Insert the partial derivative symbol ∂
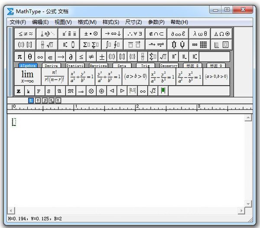The image size is (260, 228). coord(71,57)
